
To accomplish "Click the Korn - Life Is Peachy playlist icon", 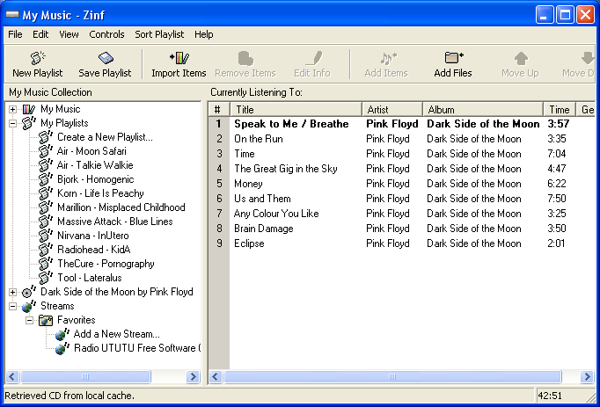I will coord(46,193).
